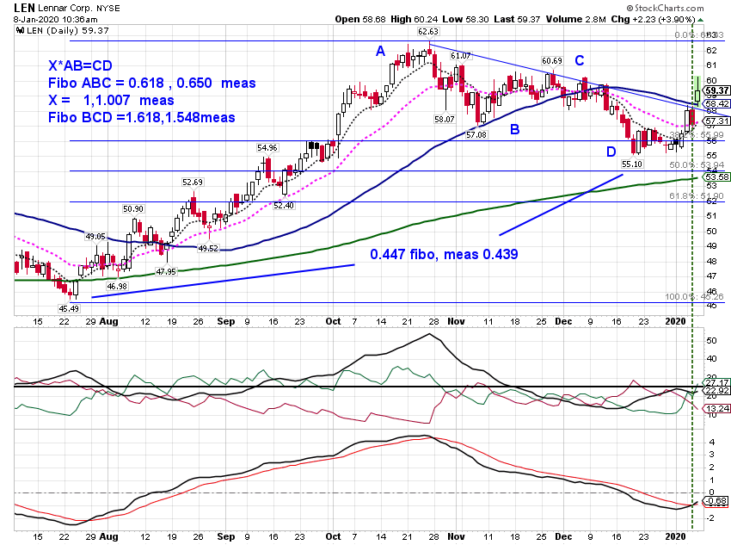Screen dimensions: 731x545
Task: Click the '54.96' high price label
Action: point(267,148)
